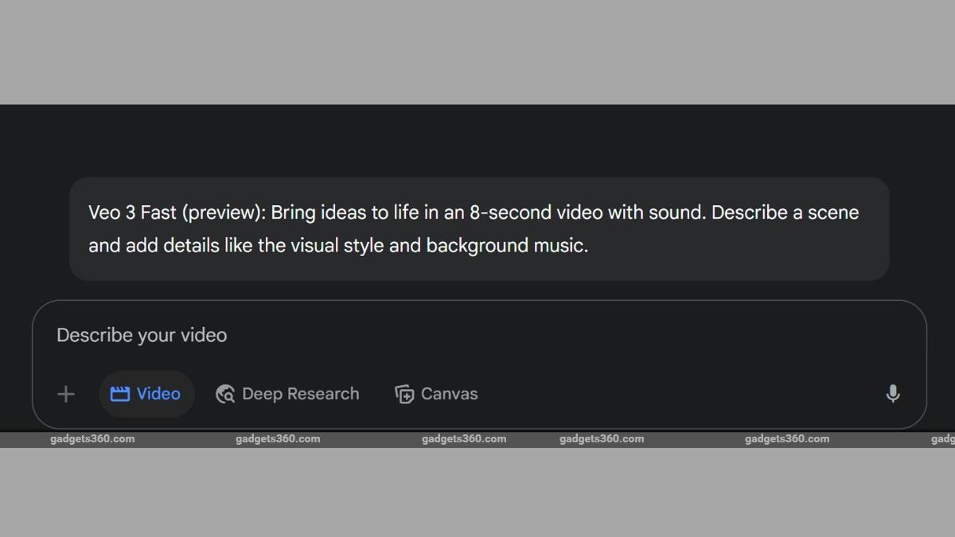This screenshot has width=955, height=537.
Task: Click blank space in prompt box beside placeholder
Action: tap(557, 335)
